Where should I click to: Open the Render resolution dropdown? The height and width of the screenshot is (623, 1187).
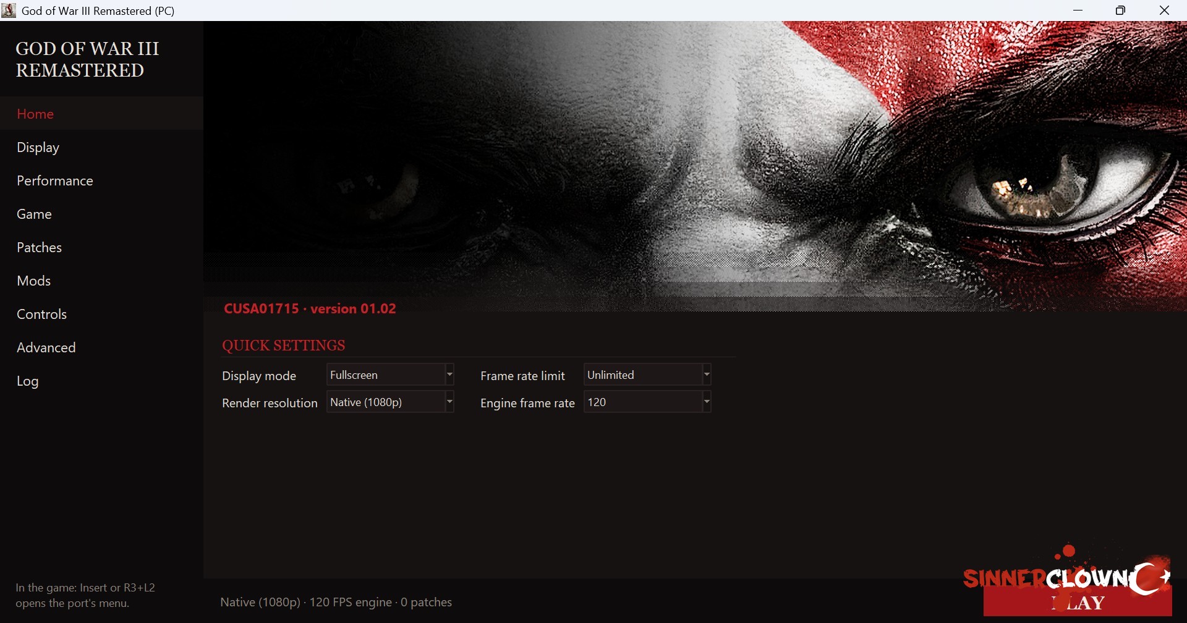[x=391, y=402]
